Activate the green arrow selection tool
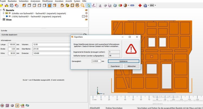Image resolution: width=203 pixels, height=109 pixels. click(89, 5)
